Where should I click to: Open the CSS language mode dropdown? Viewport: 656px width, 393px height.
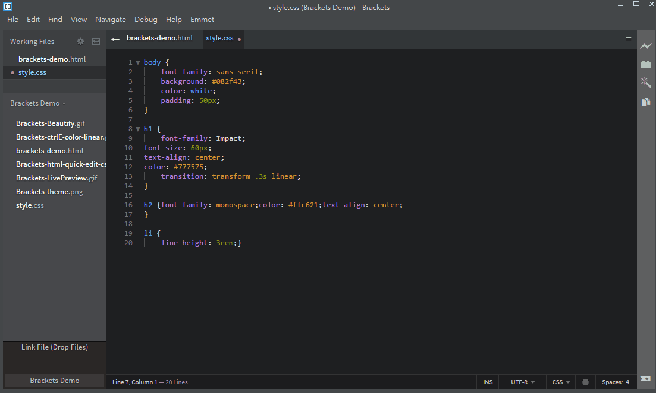point(561,382)
